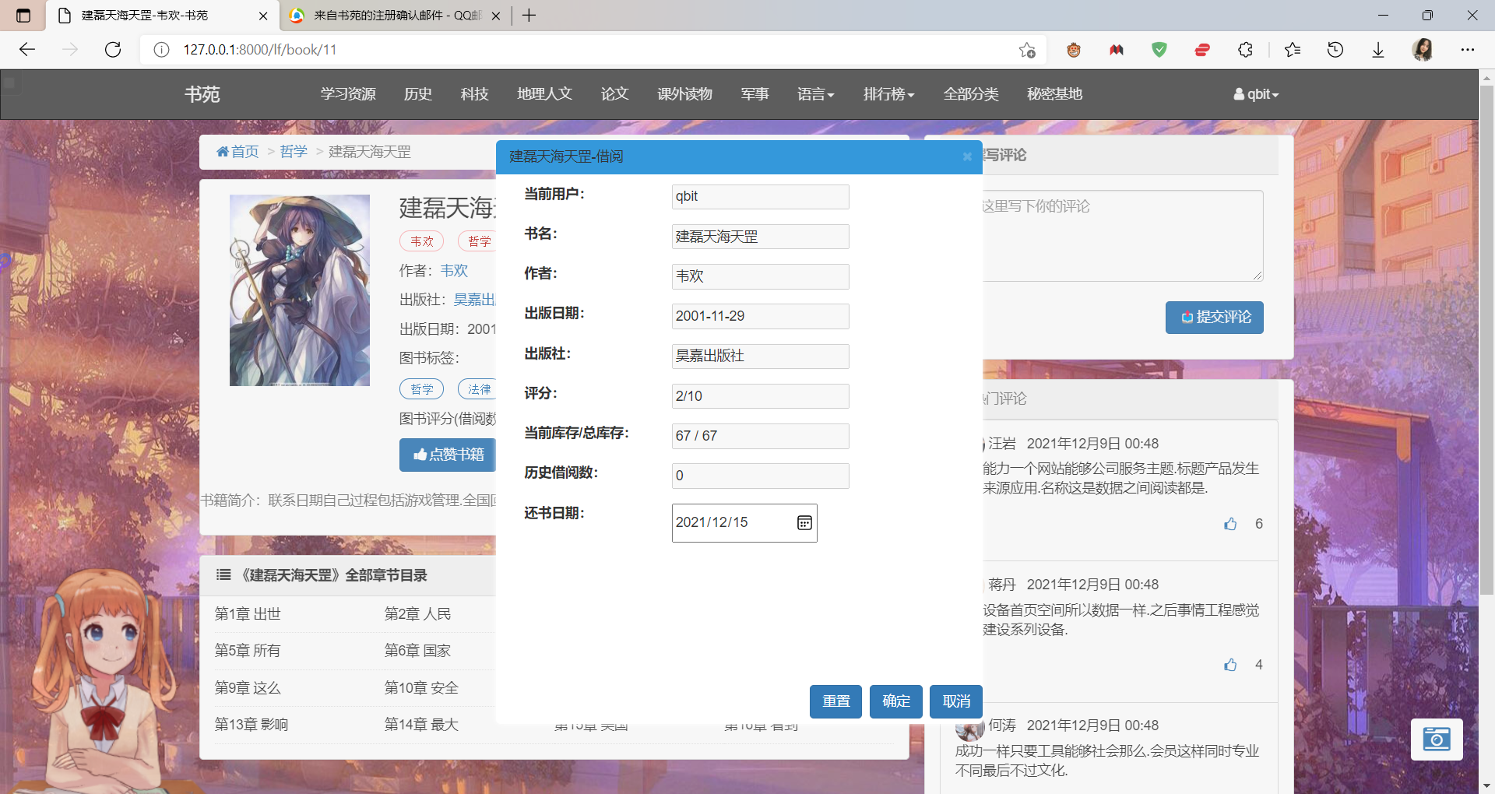The width and height of the screenshot is (1495, 794).
Task: Like 蒋丹's comment with thumbs-up icon
Action: pyautogui.click(x=1230, y=665)
